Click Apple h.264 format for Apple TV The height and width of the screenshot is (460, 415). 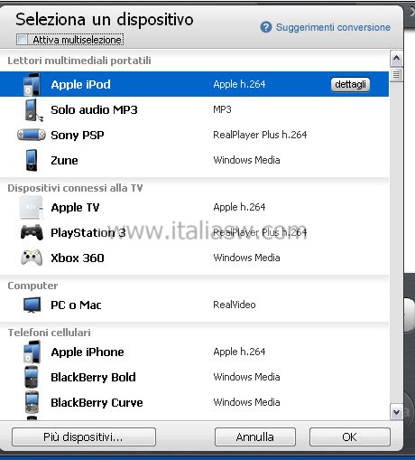pos(239,207)
